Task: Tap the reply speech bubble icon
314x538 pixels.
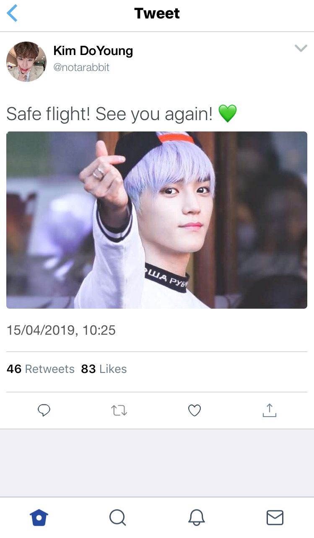Action: pos(44,410)
